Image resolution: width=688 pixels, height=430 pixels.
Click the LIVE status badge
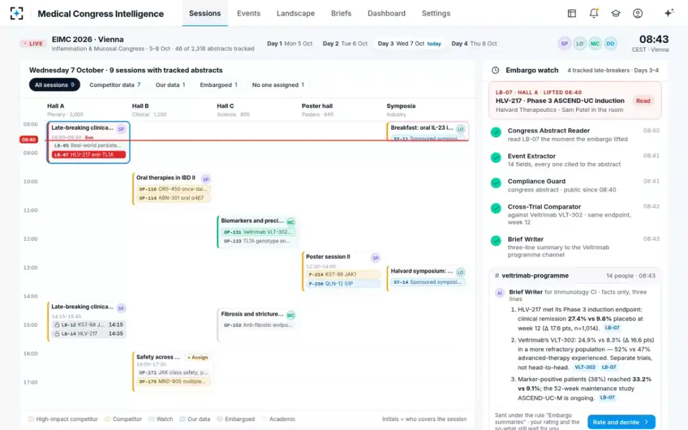(33, 44)
